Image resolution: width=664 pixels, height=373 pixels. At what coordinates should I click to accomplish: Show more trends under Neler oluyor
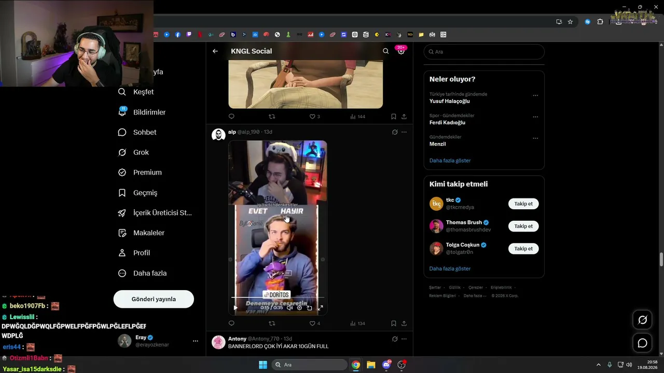click(x=450, y=161)
